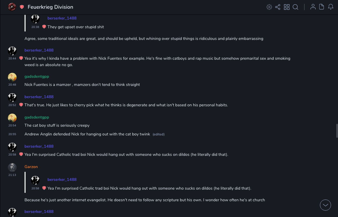The image size is (338, 217).
Task: Click the notifications bell icon
Action: 331,7
